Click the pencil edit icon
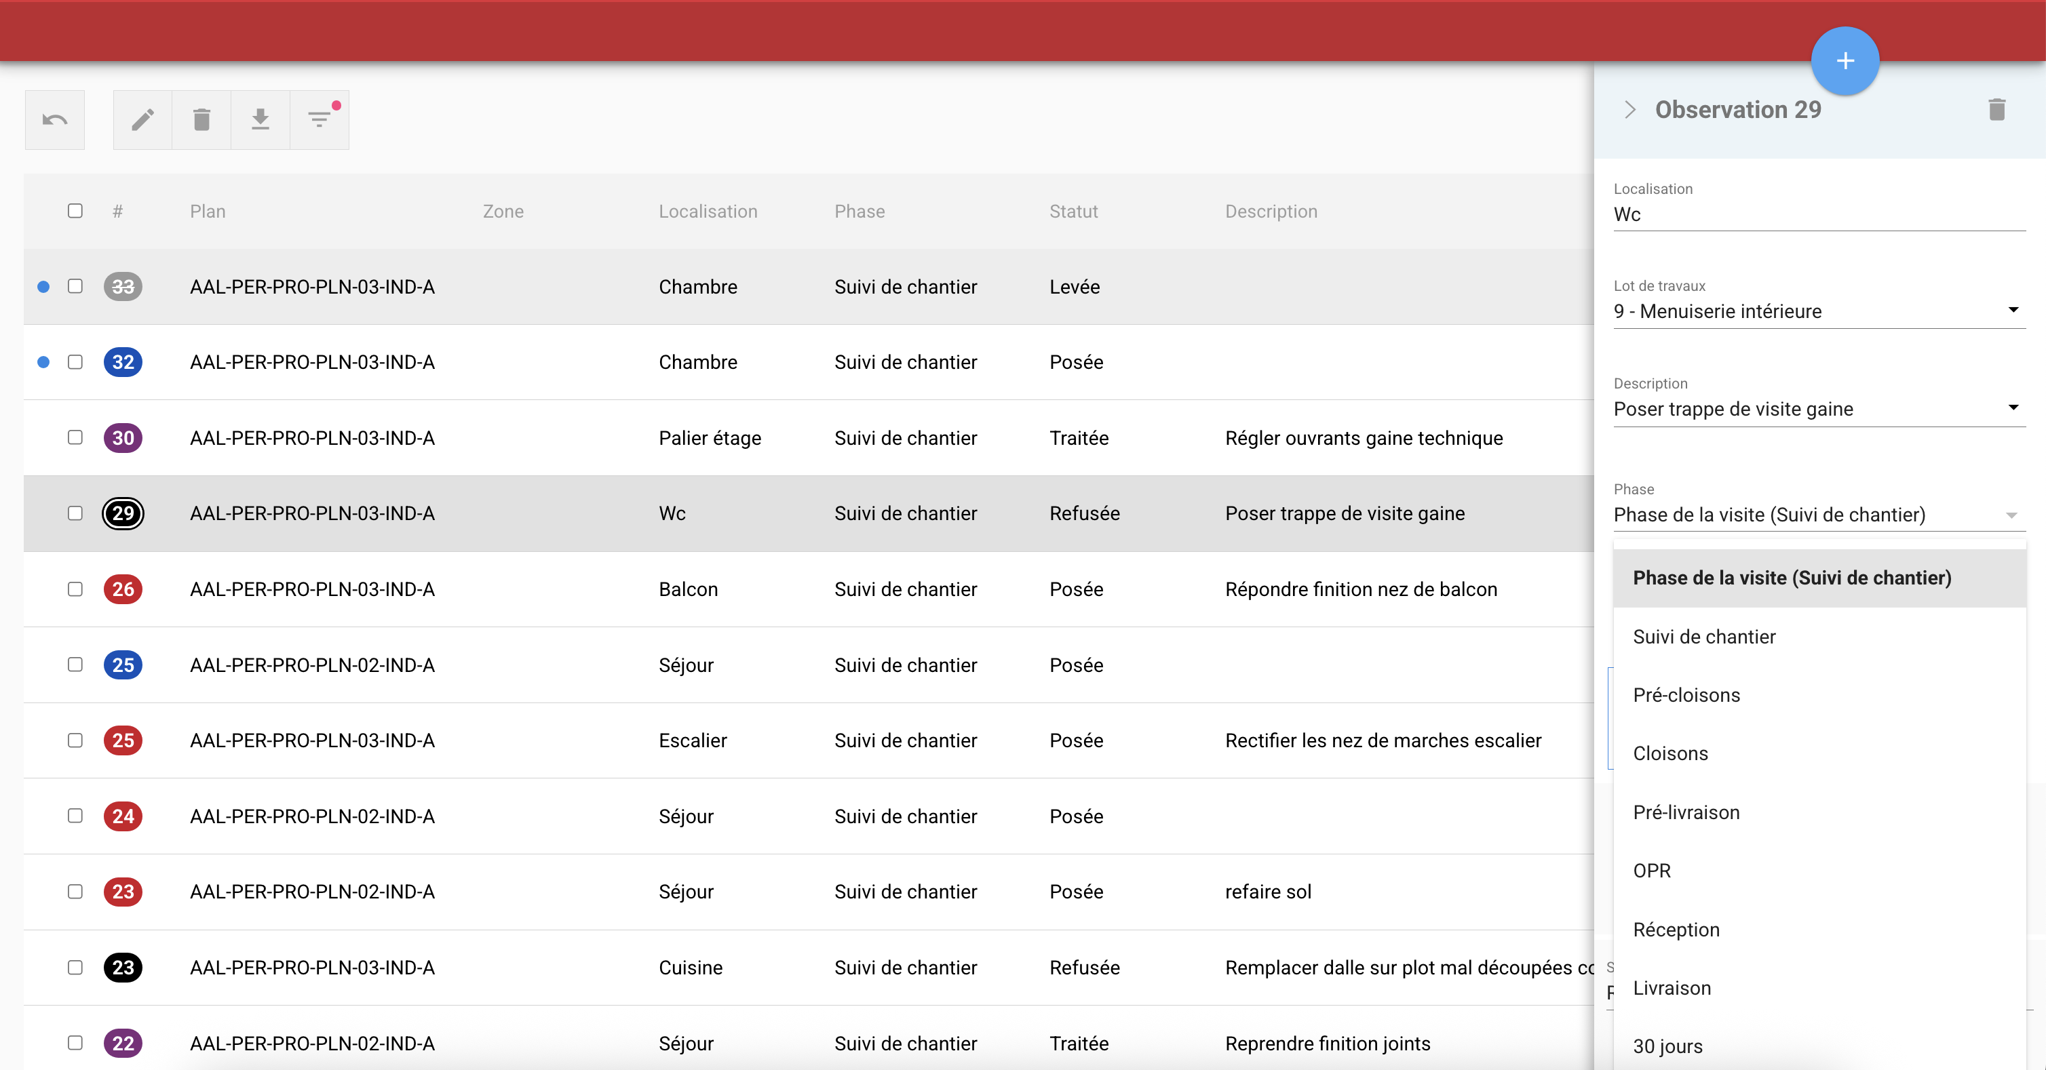This screenshot has height=1070, width=2046. tap(143, 120)
